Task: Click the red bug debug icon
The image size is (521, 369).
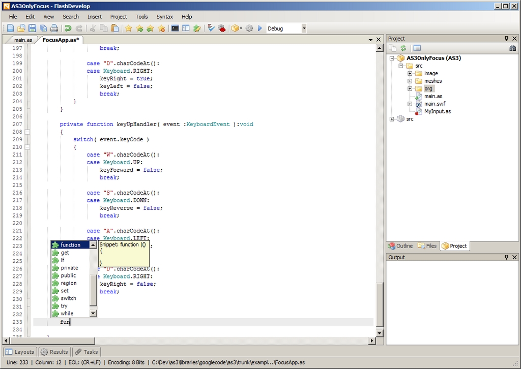Action: coord(222,28)
